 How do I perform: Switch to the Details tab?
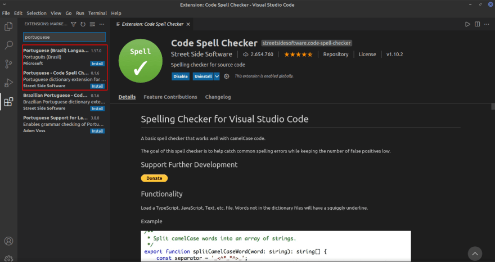127,97
